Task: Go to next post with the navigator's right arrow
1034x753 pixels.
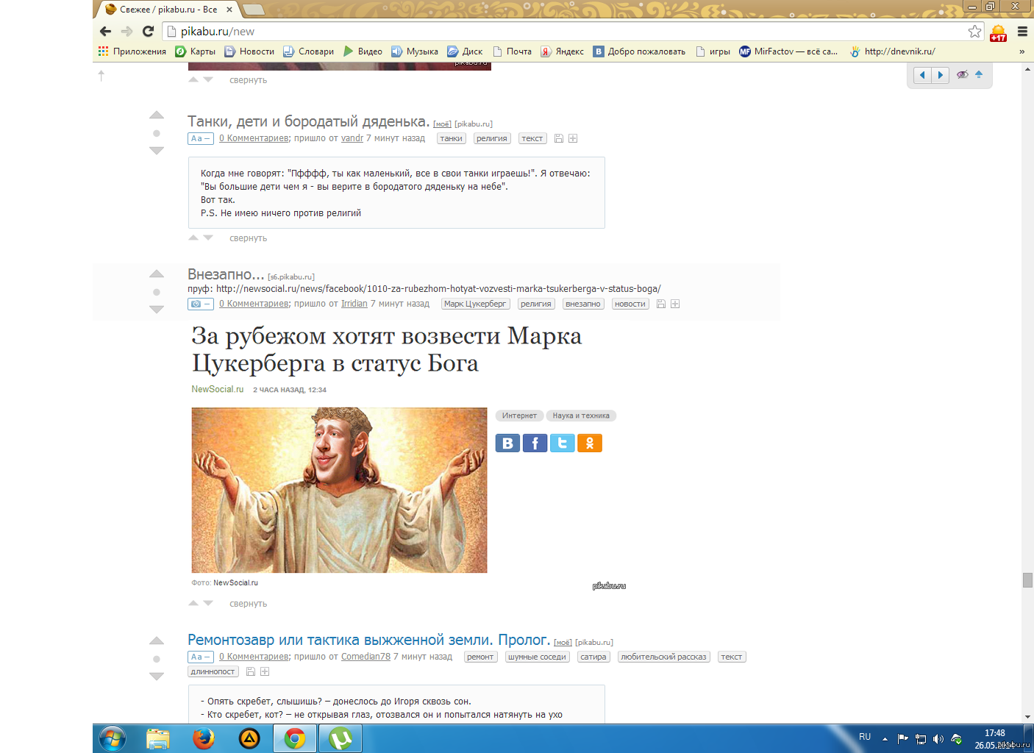Action: pos(940,75)
